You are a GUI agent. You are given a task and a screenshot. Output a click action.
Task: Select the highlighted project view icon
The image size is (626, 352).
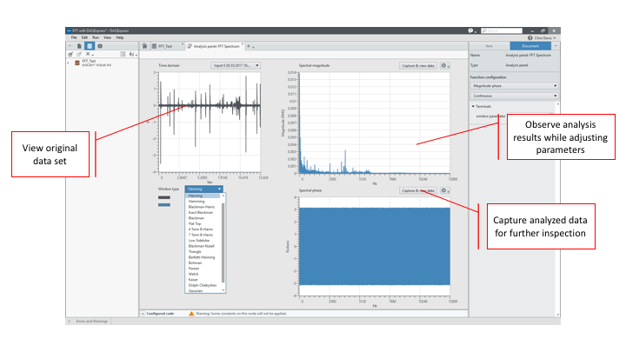point(89,45)
